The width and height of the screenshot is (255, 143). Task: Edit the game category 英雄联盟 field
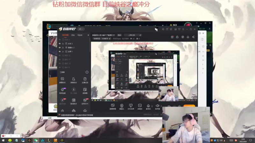pos(102,38)
